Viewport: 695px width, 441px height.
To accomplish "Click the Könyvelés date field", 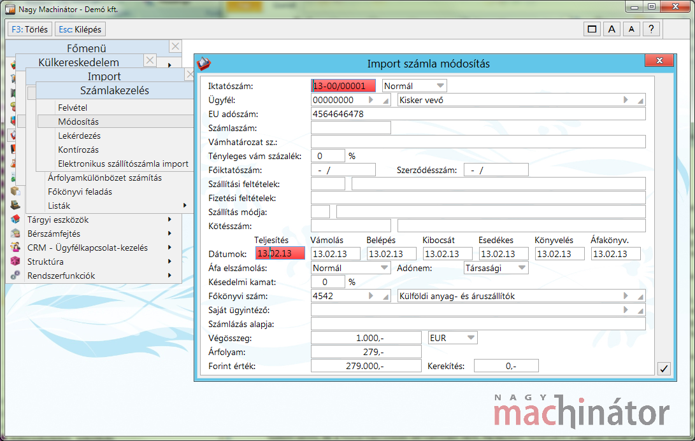I will pos(560,254).
